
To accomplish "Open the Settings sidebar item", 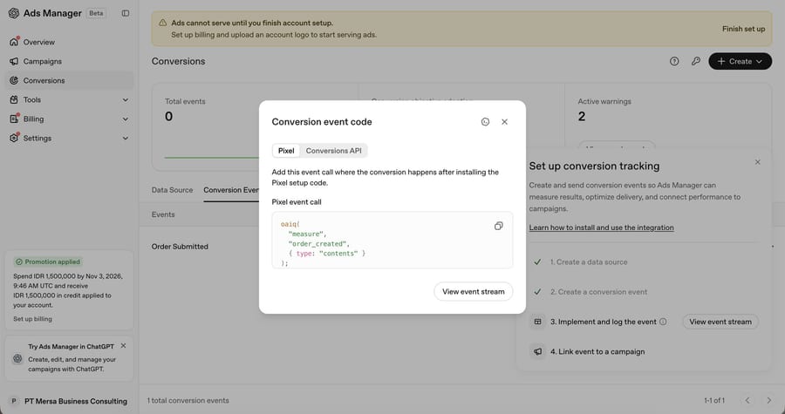I will pyautogui.click(x=37, y=139).
